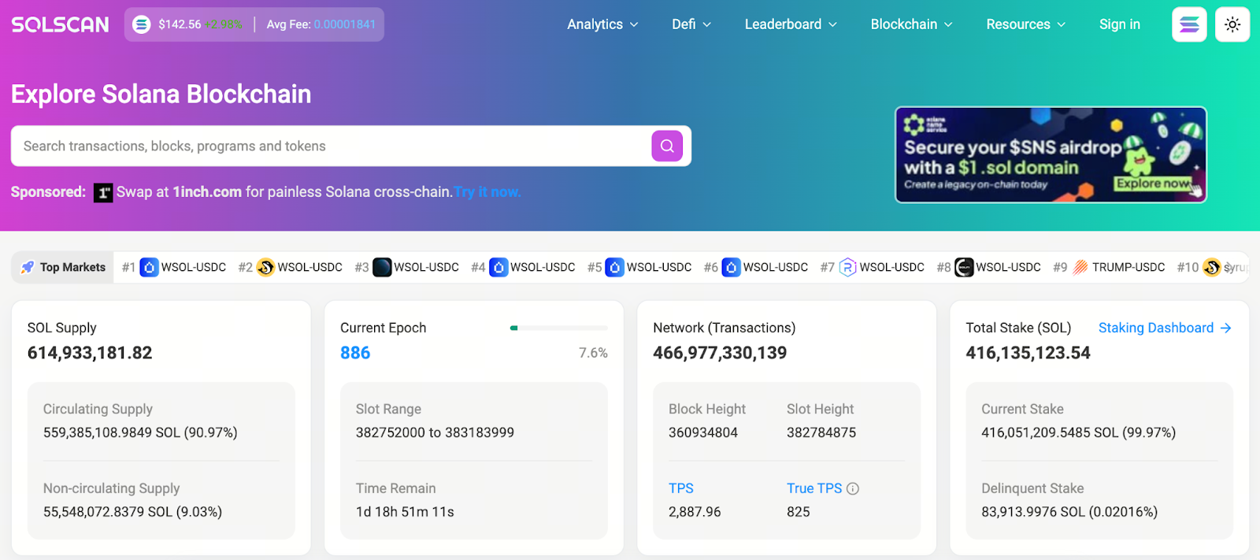The width and height of the screenshot is (1260, 560).
Task: Click market #10 token icon
Action: pos(1212,267)
